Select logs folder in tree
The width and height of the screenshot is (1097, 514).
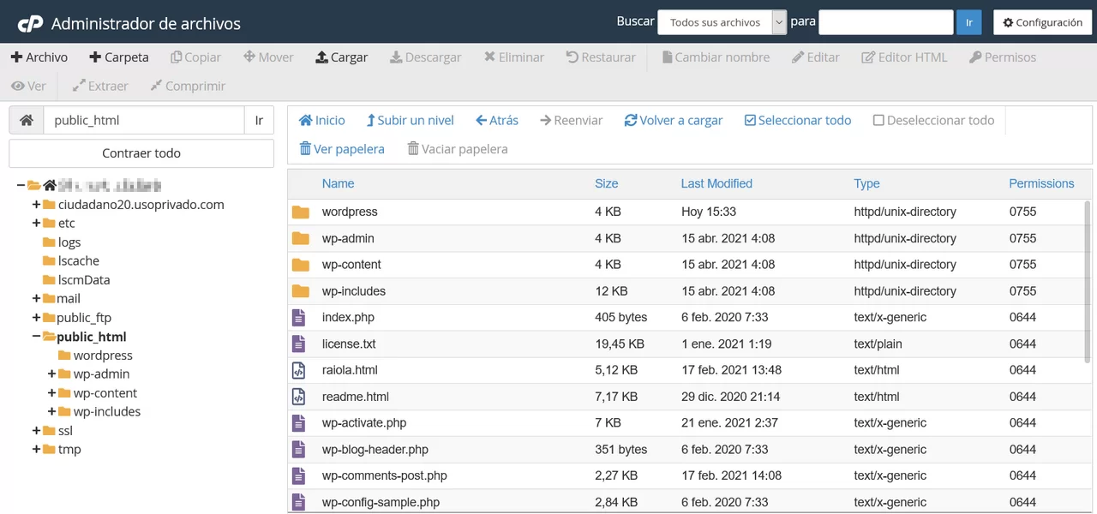69,242
